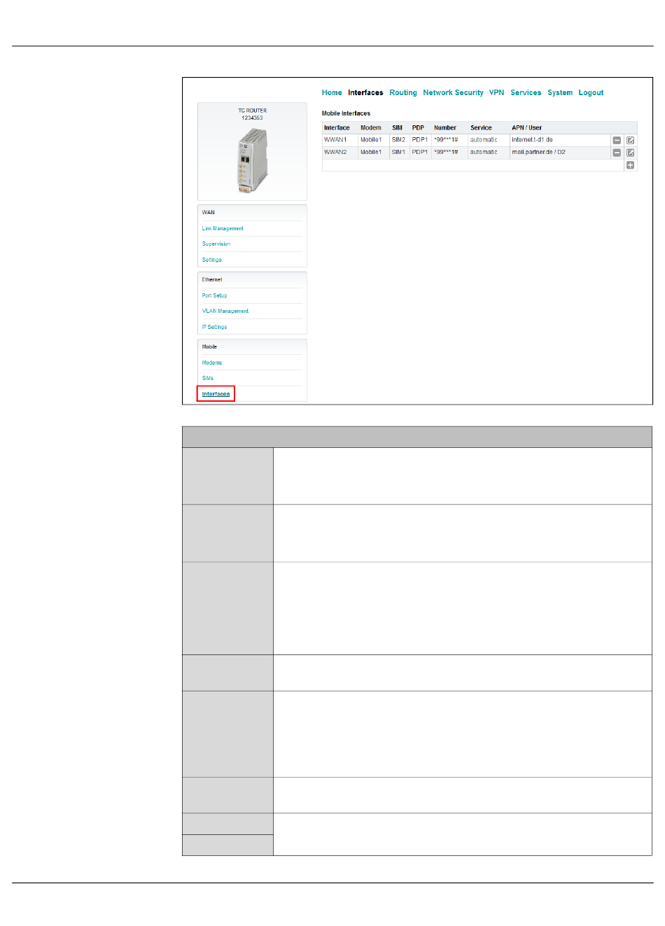Screen dimensions: 665x926
Task: Open WAN Settings link
Action: (211, 260)
